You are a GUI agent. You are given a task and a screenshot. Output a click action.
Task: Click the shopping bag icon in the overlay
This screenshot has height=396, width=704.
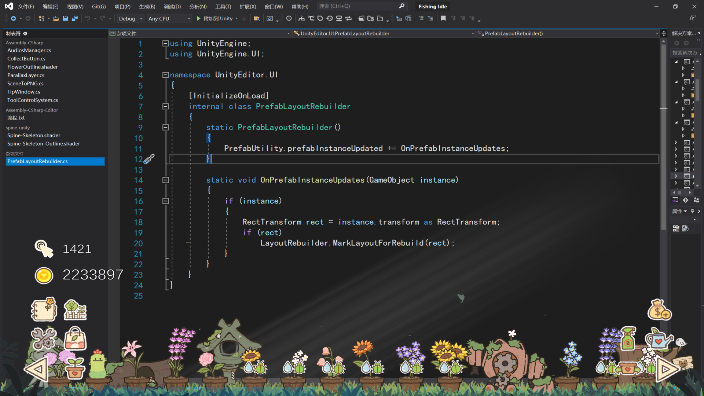[75, 339]
